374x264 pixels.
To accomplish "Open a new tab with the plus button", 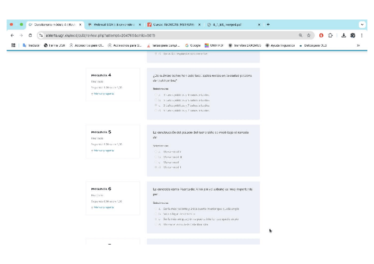I will pos(268,25).
